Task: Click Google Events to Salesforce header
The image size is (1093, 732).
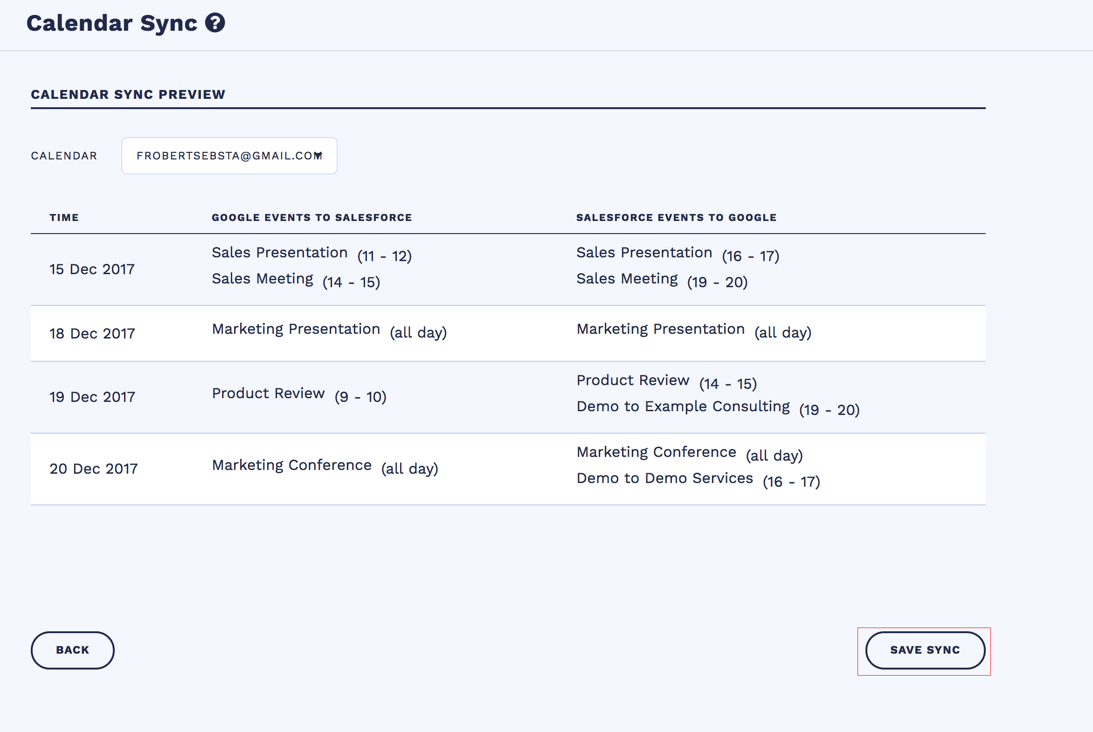Action: pyautogui.click(x=311, y=218)
